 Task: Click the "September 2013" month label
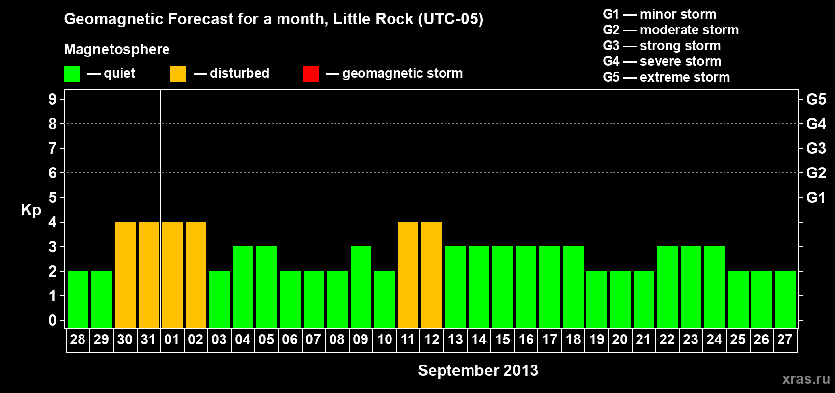478,370
